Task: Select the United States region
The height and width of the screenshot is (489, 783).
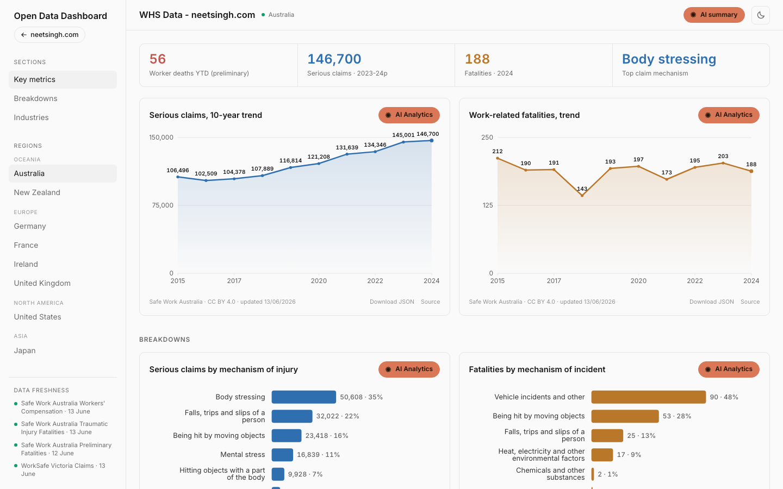Action: [x=63, y=317]
